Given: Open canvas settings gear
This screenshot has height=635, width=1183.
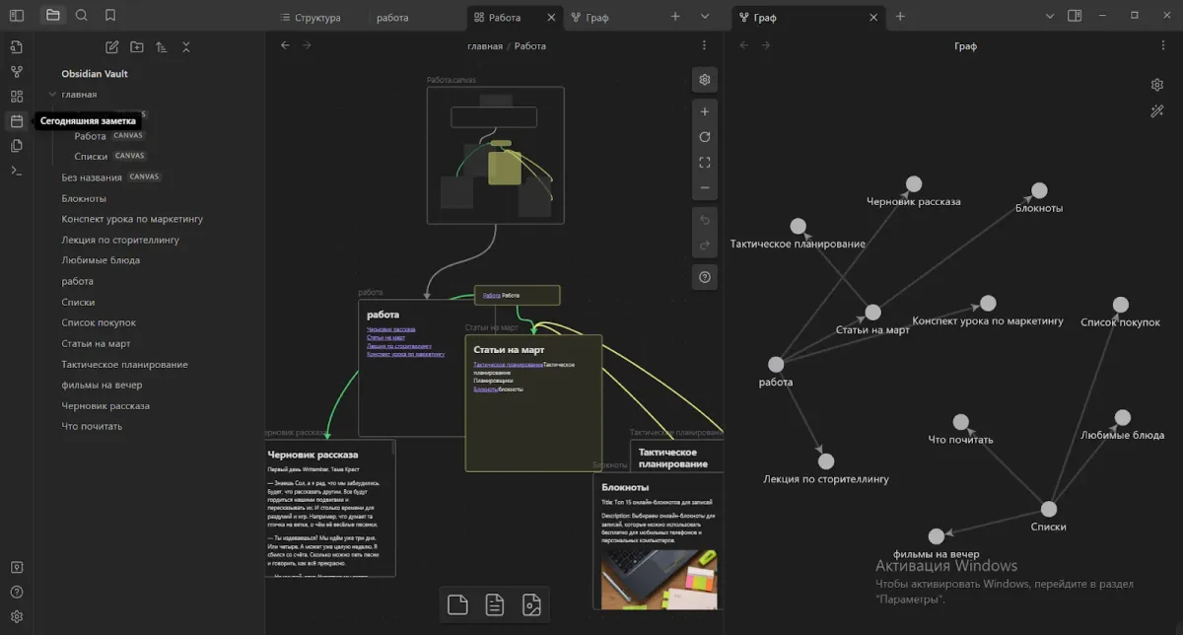Looking at the screenshot, I should click(704, 80).
